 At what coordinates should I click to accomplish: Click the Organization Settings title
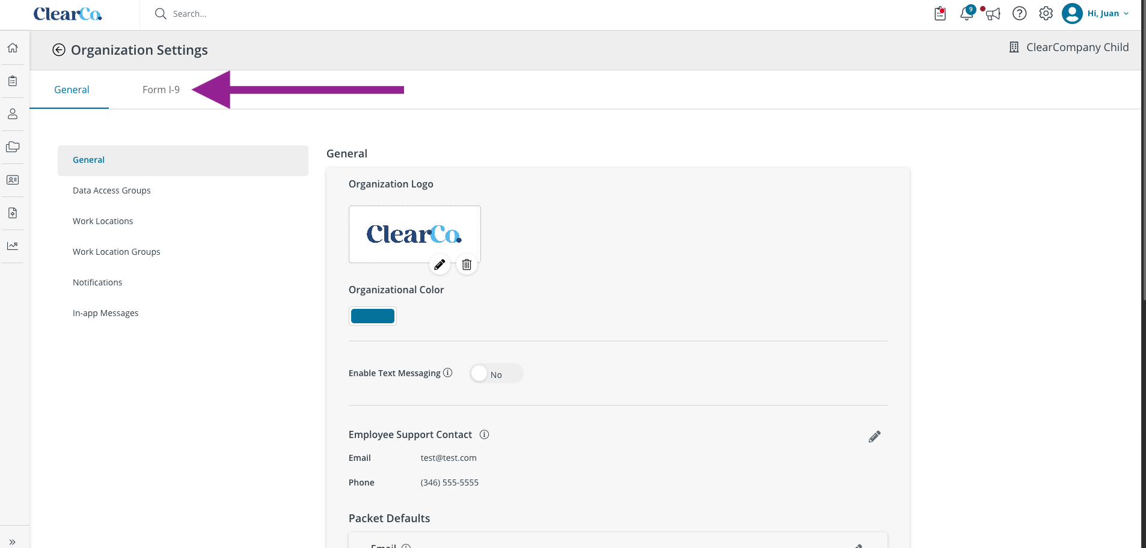(139, 50)
